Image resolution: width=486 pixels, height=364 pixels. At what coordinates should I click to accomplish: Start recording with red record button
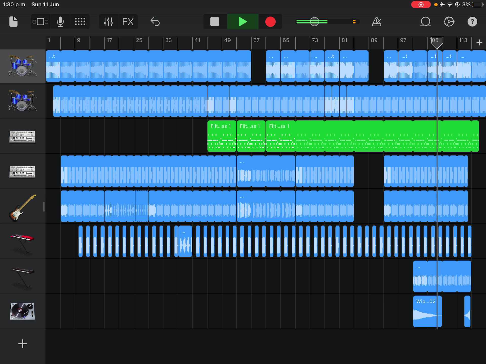pos(270,22)
